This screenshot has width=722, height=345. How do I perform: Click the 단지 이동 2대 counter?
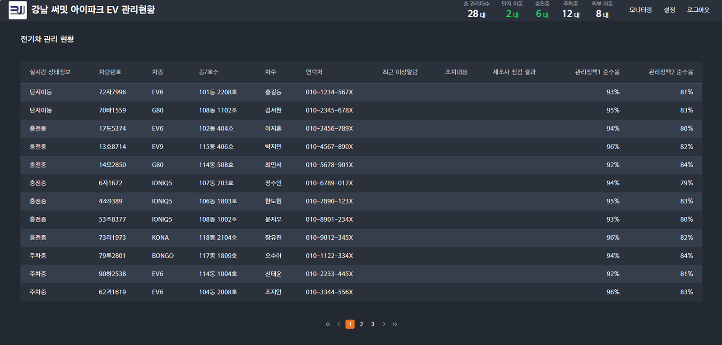pyautogui.click(x=512, y=10)
